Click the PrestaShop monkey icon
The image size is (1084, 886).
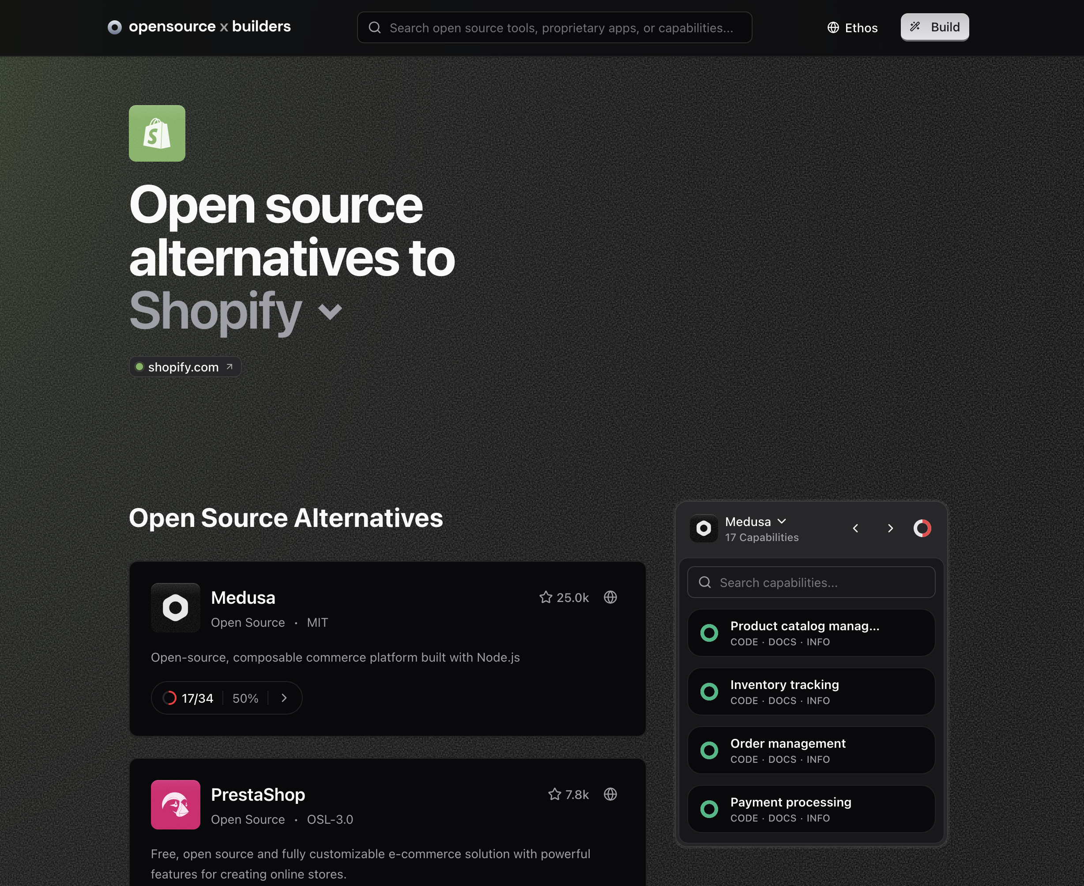pos(175,805)
